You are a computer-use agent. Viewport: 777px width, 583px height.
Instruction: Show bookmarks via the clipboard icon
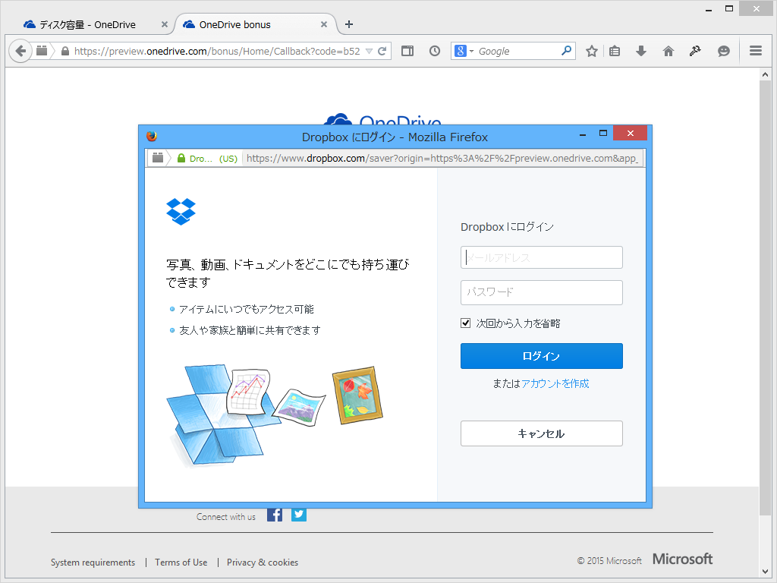615,50
